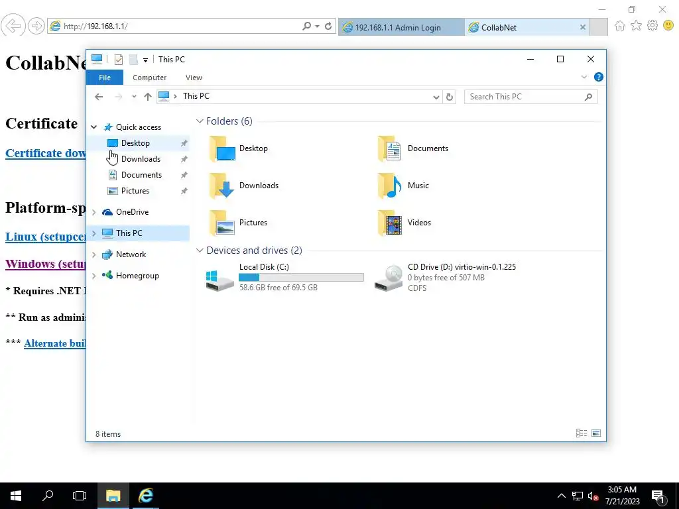Collapse the Devices and drives group
The height and width of the screenshot is (509, 679).
click(x=200, y=251)
